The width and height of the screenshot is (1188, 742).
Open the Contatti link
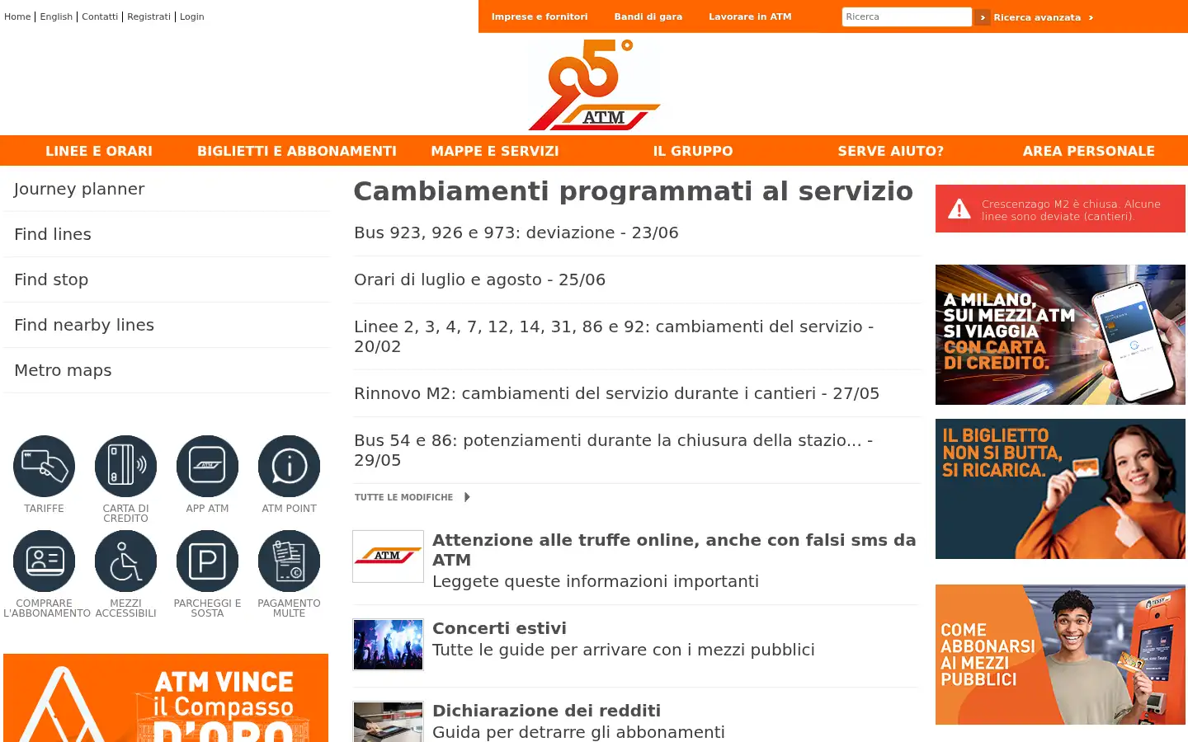point(100,16)
